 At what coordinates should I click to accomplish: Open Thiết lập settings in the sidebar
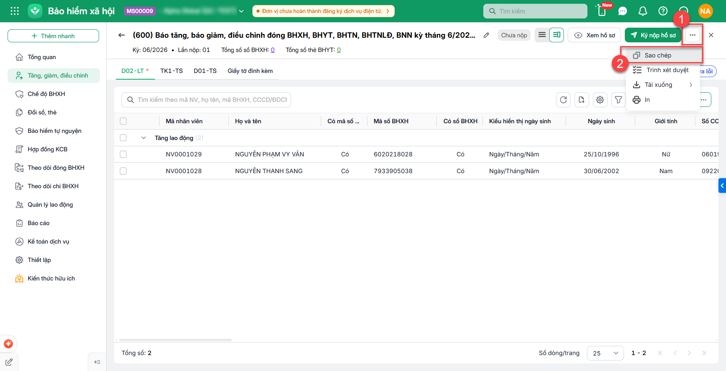pos(54,260)
